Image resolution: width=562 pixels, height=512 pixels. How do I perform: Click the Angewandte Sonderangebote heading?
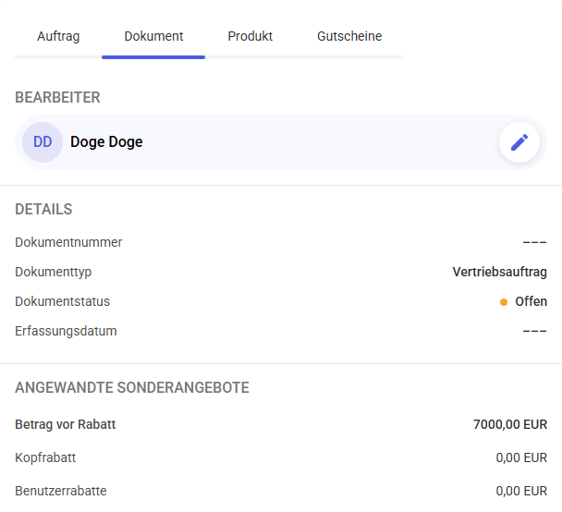click(x=132, y=387)
